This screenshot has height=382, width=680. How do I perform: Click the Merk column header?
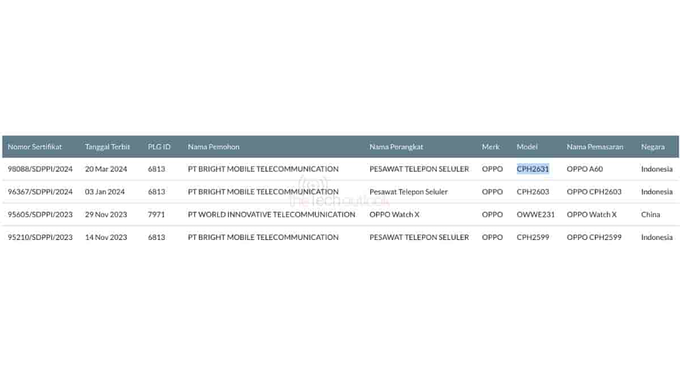coord(491,147)
